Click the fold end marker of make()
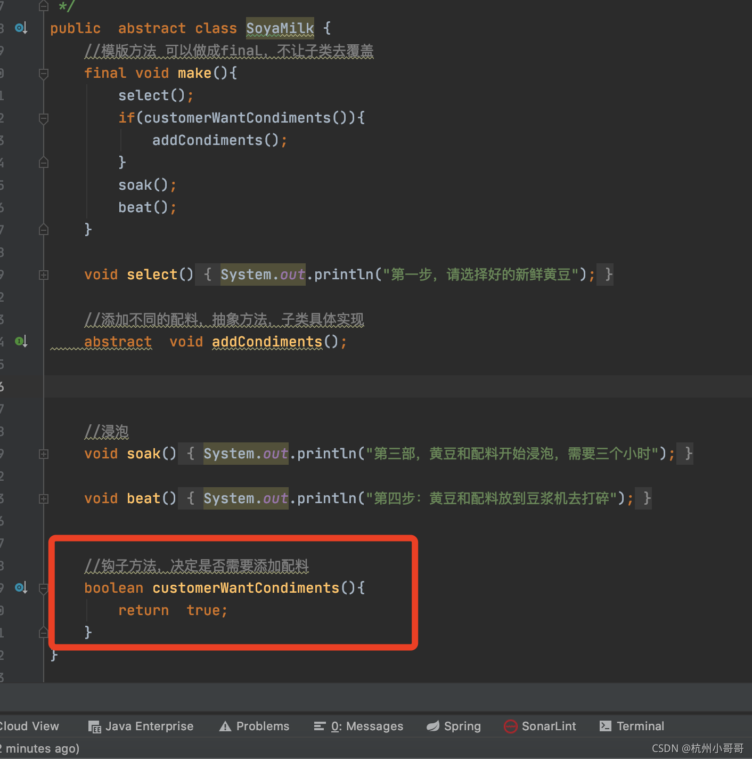 [x=44, y=230]
